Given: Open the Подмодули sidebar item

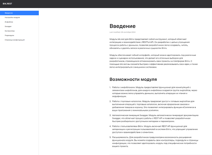Looking at the screenshot, I should tap(9, 35).
